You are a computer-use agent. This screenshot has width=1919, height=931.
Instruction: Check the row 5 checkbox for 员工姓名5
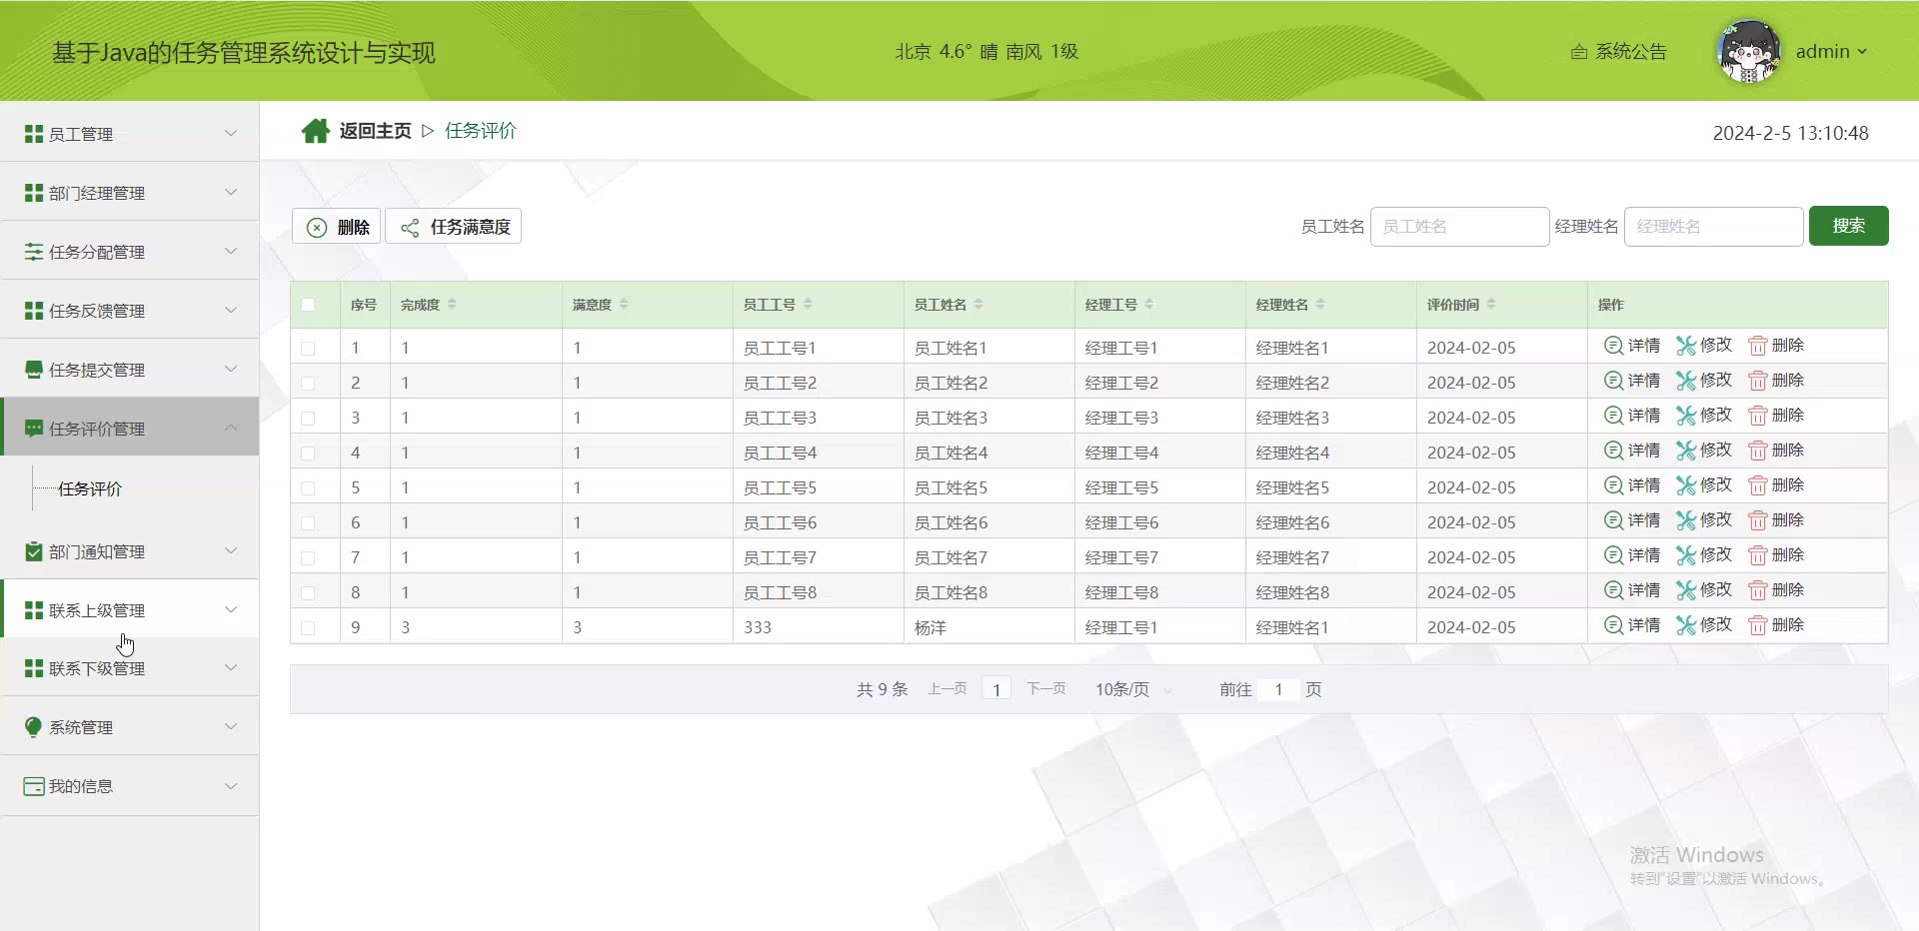(x=308, y=488)
